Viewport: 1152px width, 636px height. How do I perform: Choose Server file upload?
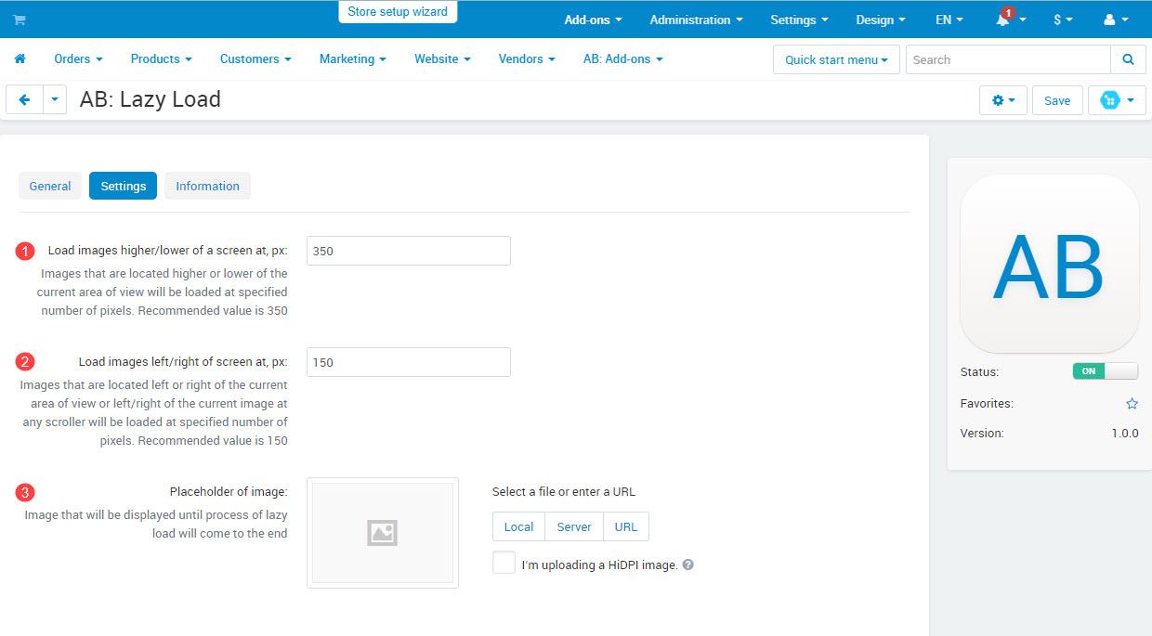pos(574,526)
